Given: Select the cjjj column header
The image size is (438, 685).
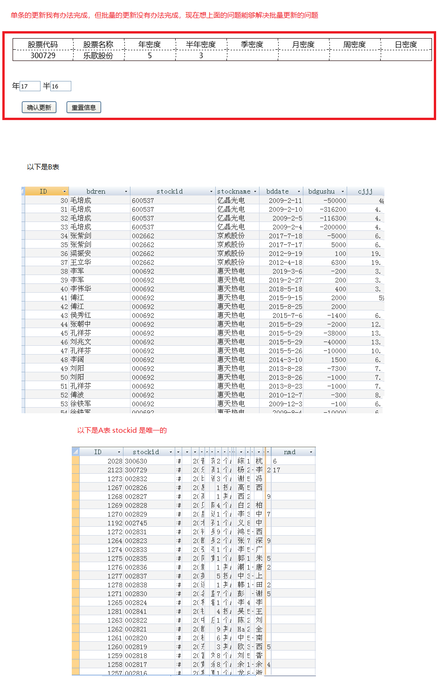Looking at the screenshot, I should [365, 191].
